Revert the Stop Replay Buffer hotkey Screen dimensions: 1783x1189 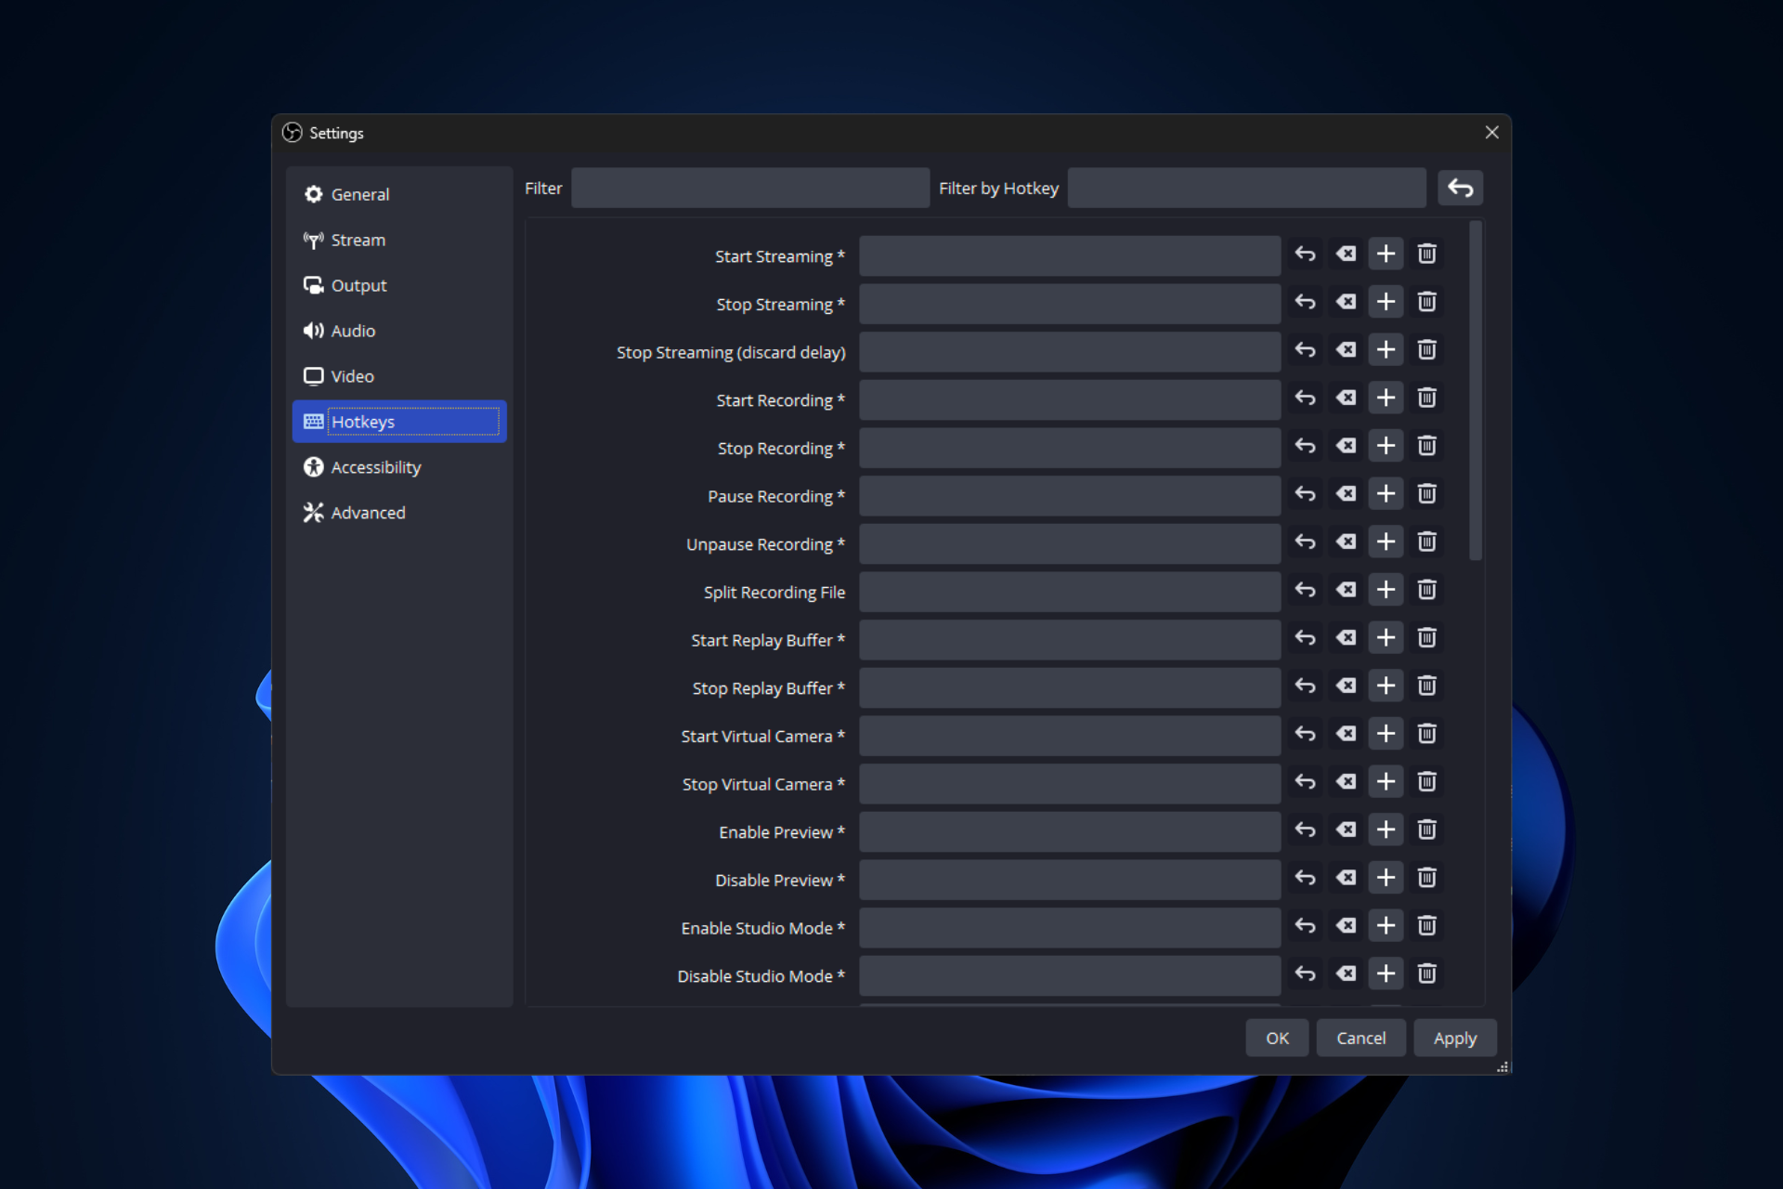coord(1305,686)
